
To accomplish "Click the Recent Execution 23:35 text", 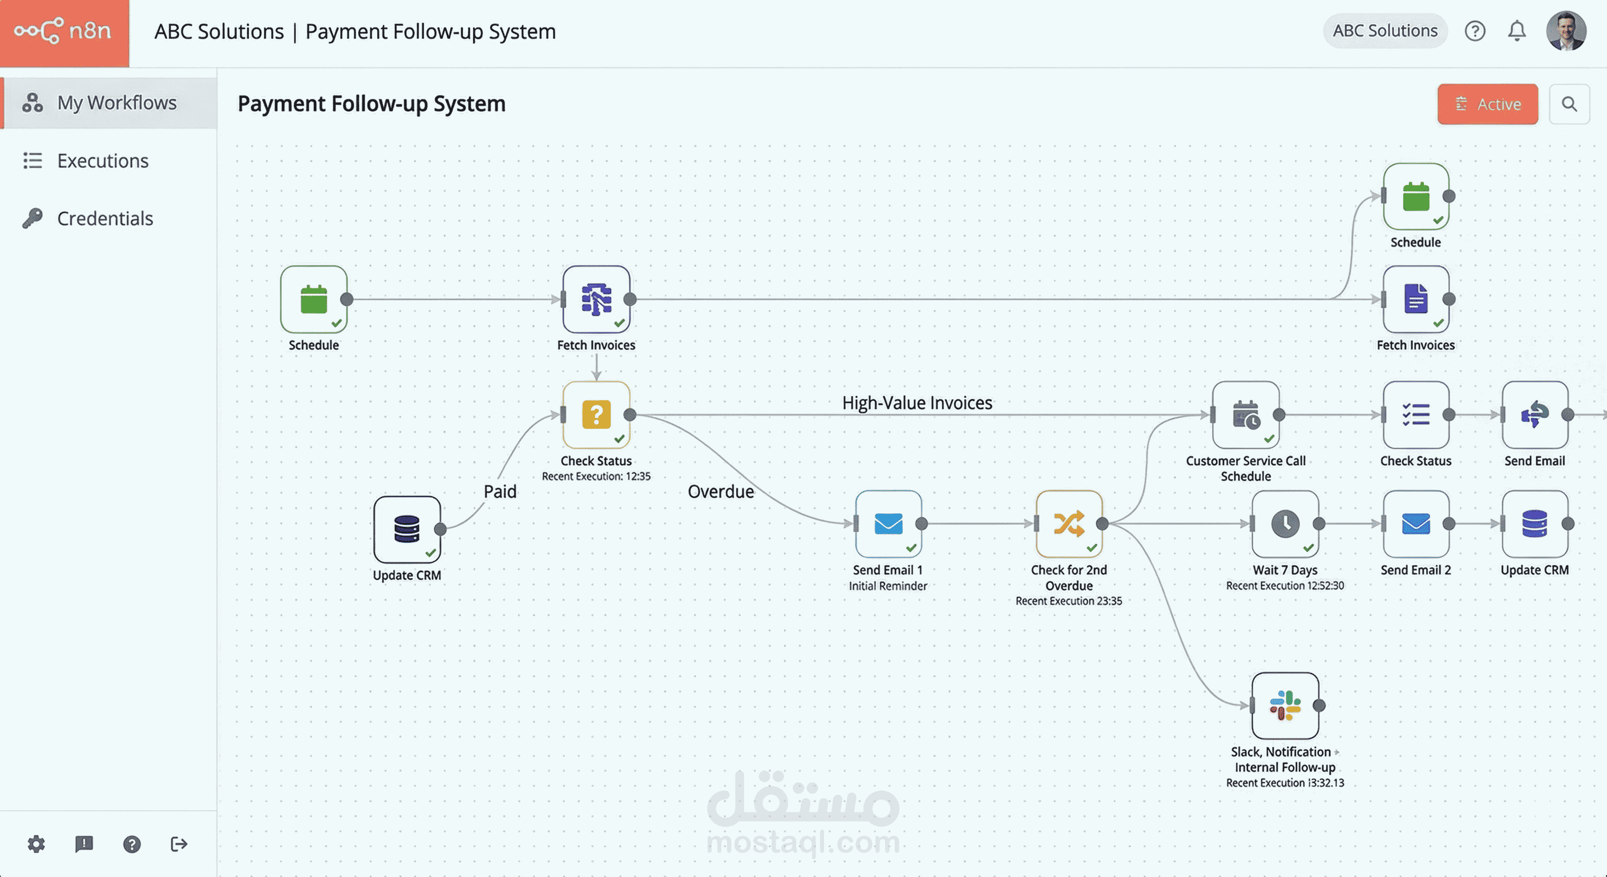I will coord(1069,601).
